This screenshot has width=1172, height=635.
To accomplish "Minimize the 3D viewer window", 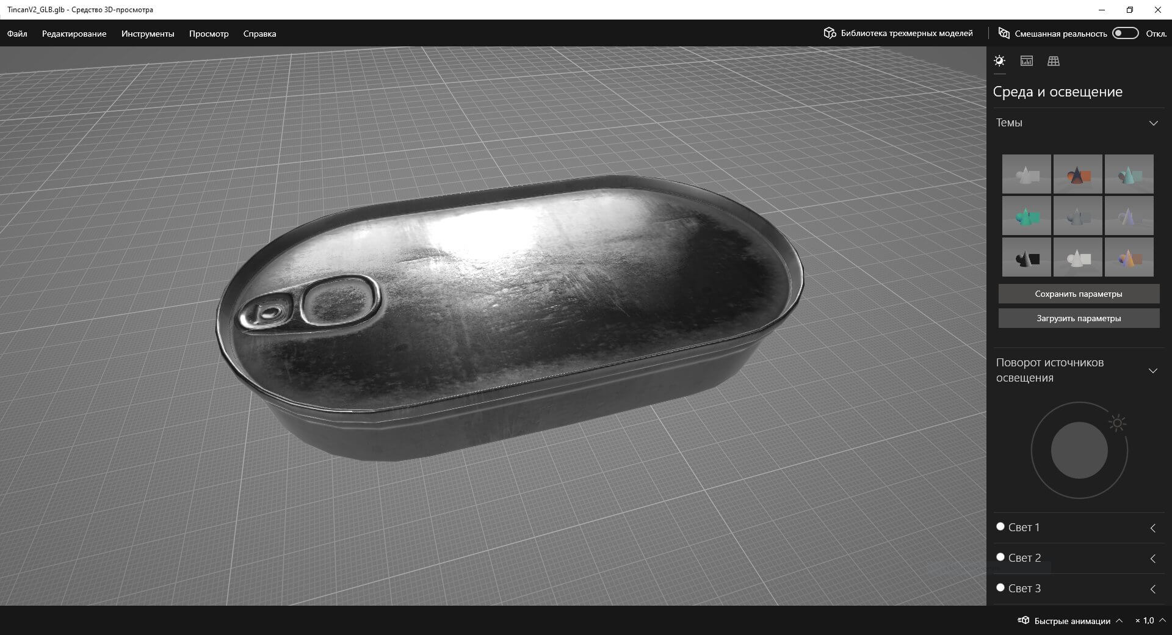I will 1102,10.
